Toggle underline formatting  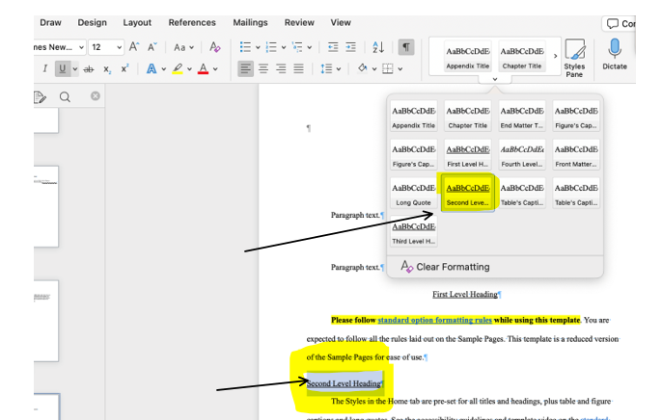[x=62, y=68]
